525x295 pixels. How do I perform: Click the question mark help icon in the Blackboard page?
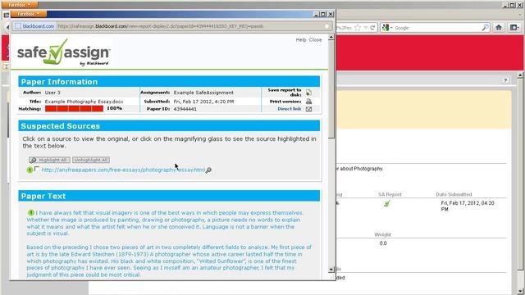505,80
